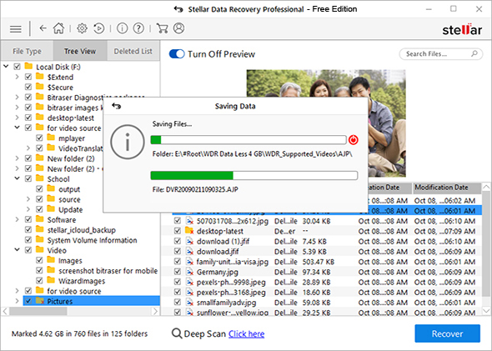Click the download.jfif file icon
492x351 pixels.
[x=189, y=251]
